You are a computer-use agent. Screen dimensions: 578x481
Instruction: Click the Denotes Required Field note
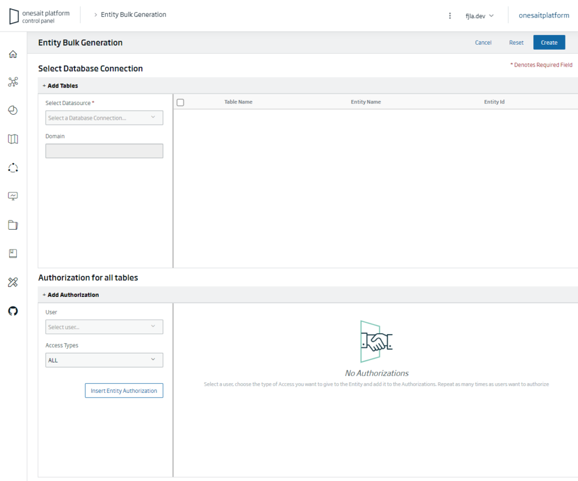click(541, 65)
